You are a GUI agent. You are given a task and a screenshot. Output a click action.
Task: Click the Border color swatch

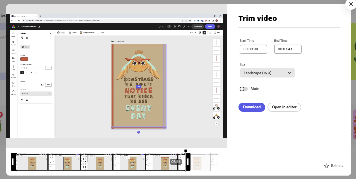[x=24, y=59]
